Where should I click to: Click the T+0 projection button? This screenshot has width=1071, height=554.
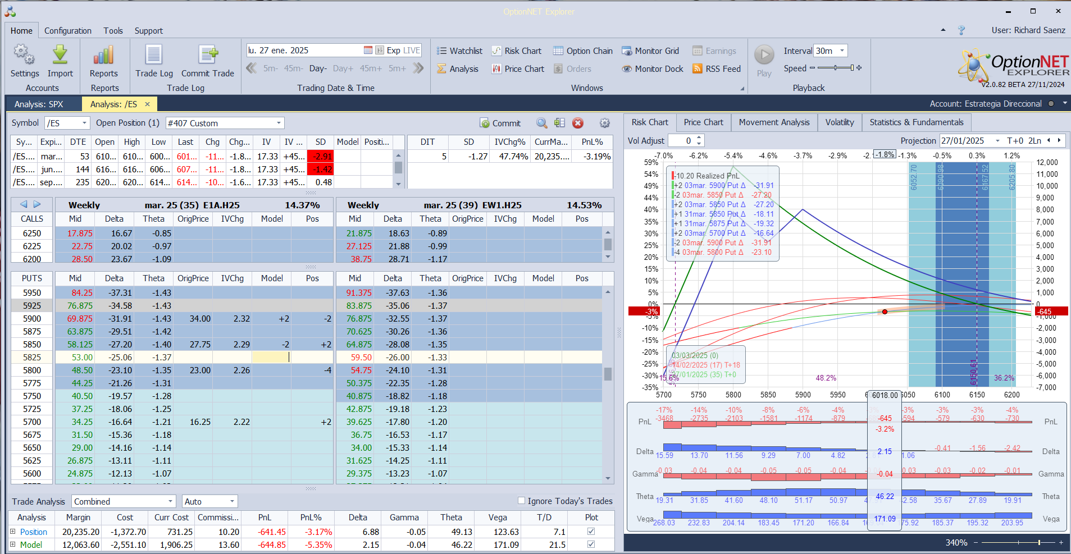(1015, 141)
